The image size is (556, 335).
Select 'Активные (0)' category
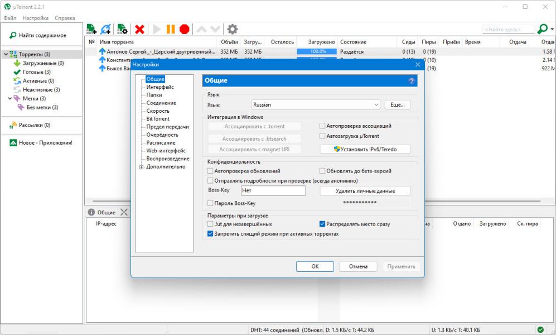click(x=38, y=81)
